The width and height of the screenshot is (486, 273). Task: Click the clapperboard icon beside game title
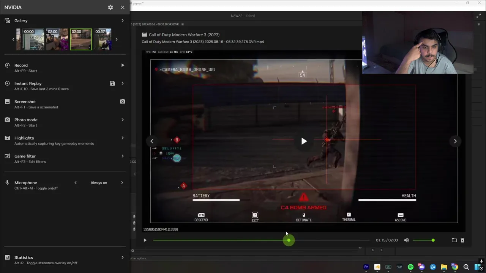point(144,35)
